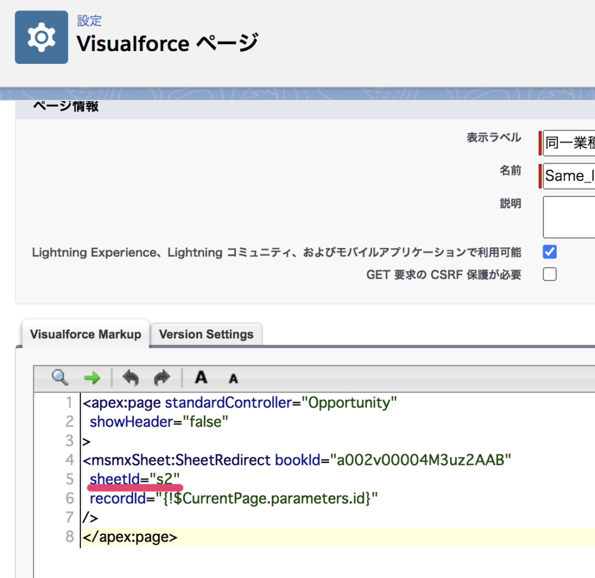Focus the 表示ラベル input field

coord(569,143)
